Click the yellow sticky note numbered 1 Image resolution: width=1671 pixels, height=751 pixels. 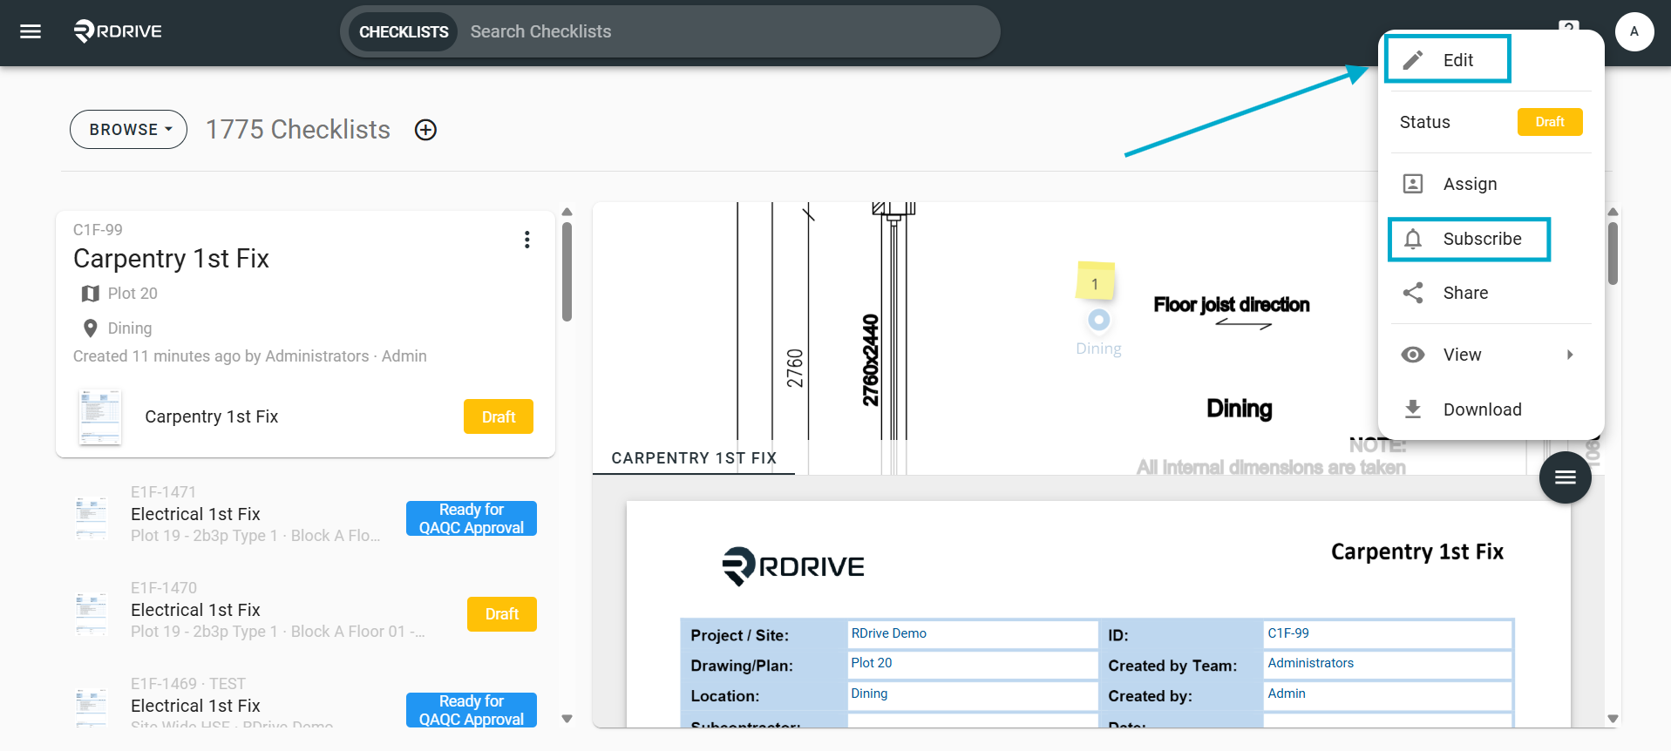point(1096,281)
